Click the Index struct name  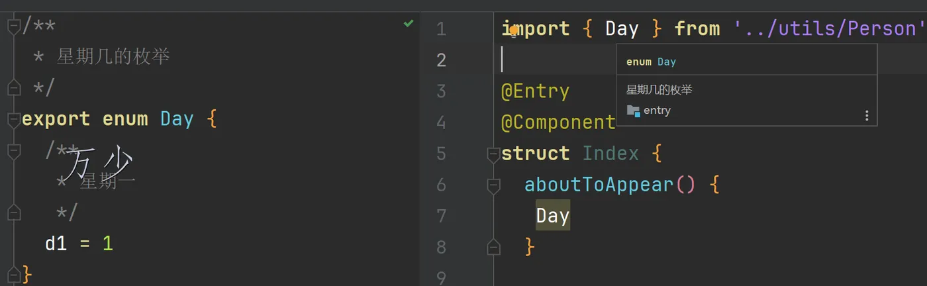point(610,154)
